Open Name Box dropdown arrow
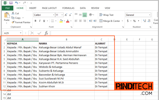The width and height of the screenshot is (159, 100). [21, 33]
